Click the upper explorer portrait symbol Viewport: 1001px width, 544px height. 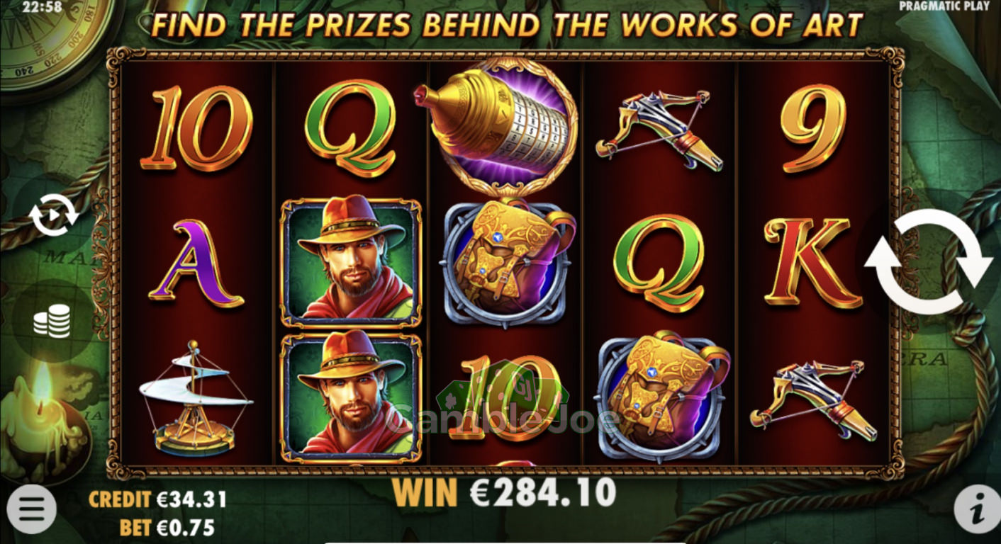(x=351, y=261)
